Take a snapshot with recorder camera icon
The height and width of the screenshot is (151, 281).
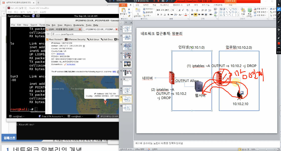[163, 1]
